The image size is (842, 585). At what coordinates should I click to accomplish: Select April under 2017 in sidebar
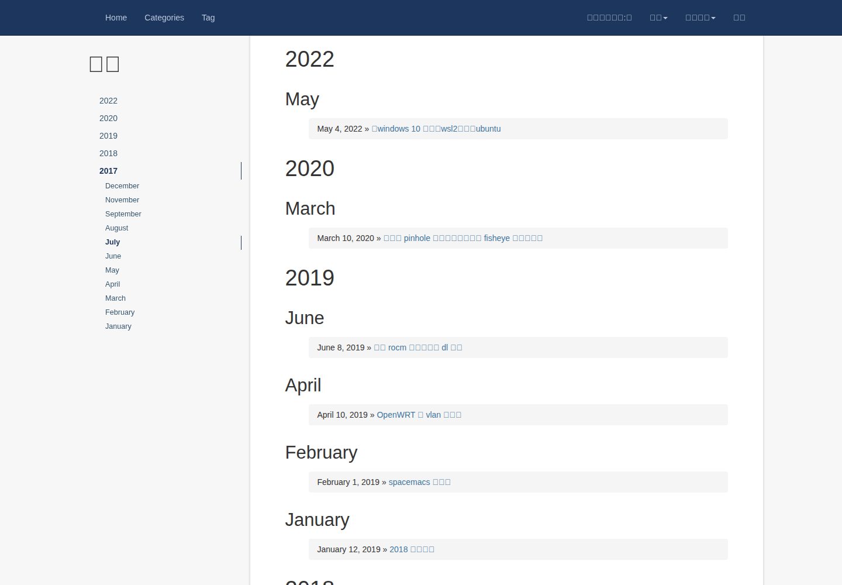(x=113, y=284)
